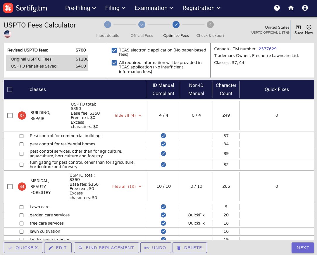Check garden care services checkbox
This screenshot has width=317, height=255.
pos(21,215)
